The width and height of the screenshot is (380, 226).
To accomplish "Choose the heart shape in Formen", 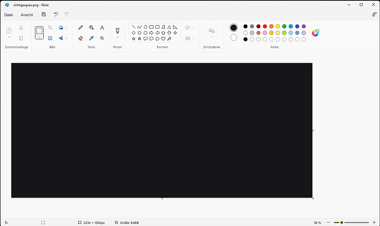I will click(x=163, y=39).
